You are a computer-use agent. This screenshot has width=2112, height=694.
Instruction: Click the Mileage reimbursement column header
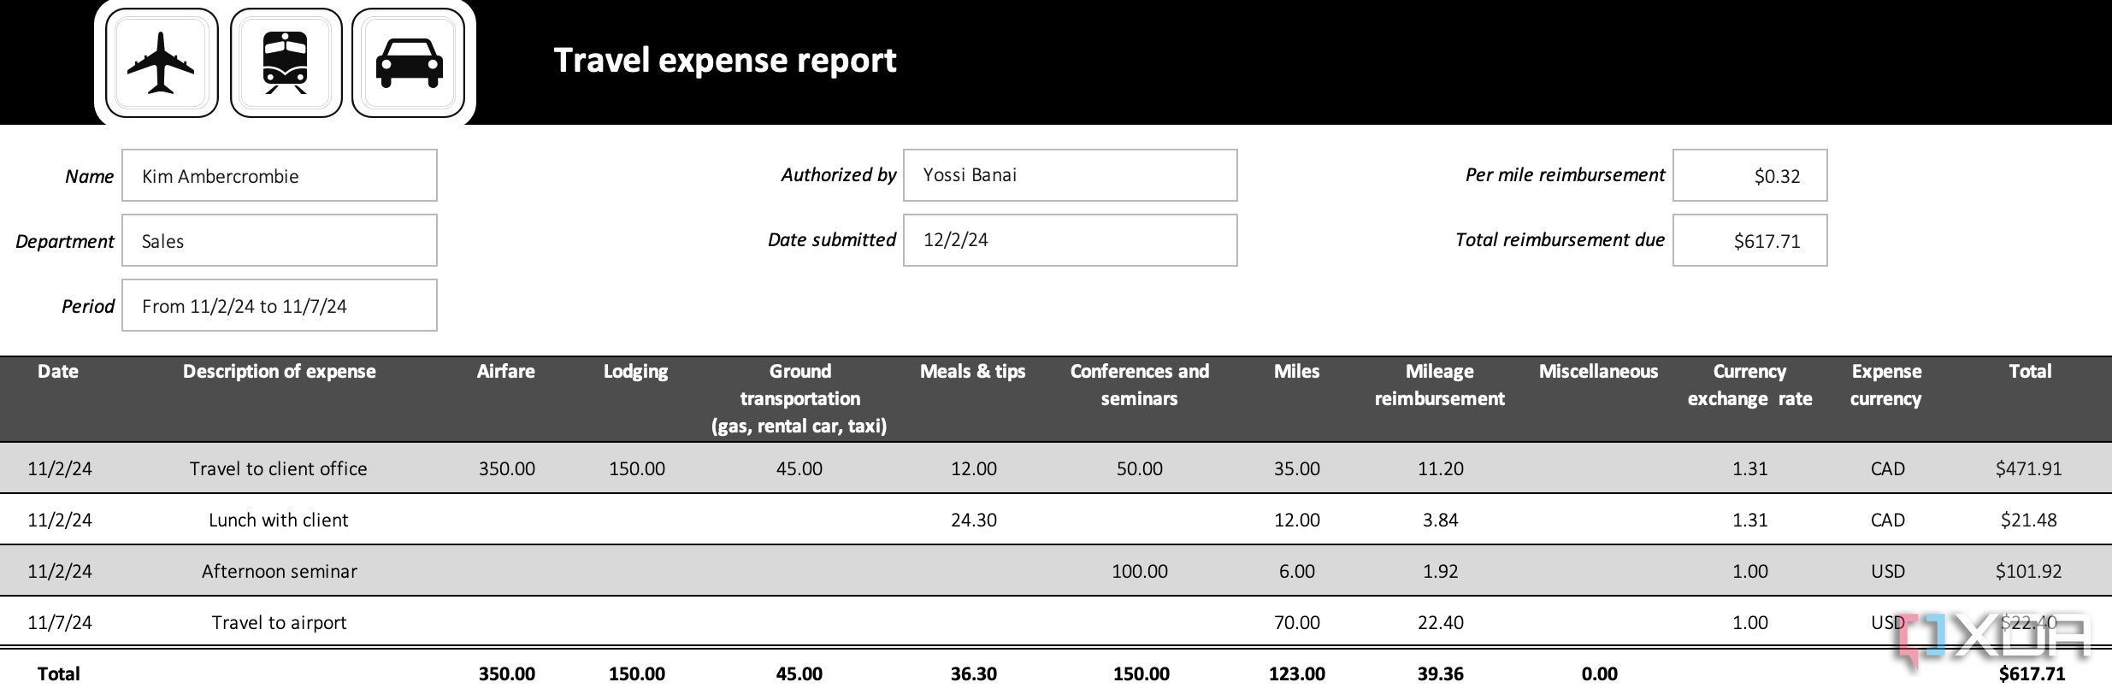[1440, 385]
